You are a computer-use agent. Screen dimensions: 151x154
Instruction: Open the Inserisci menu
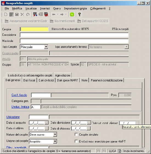click(45, 9)
